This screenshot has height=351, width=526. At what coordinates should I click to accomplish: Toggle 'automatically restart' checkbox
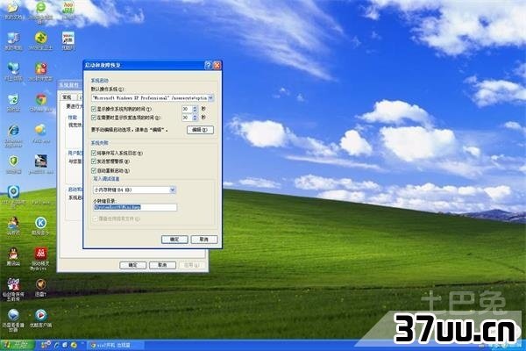[x=94, y=170]
